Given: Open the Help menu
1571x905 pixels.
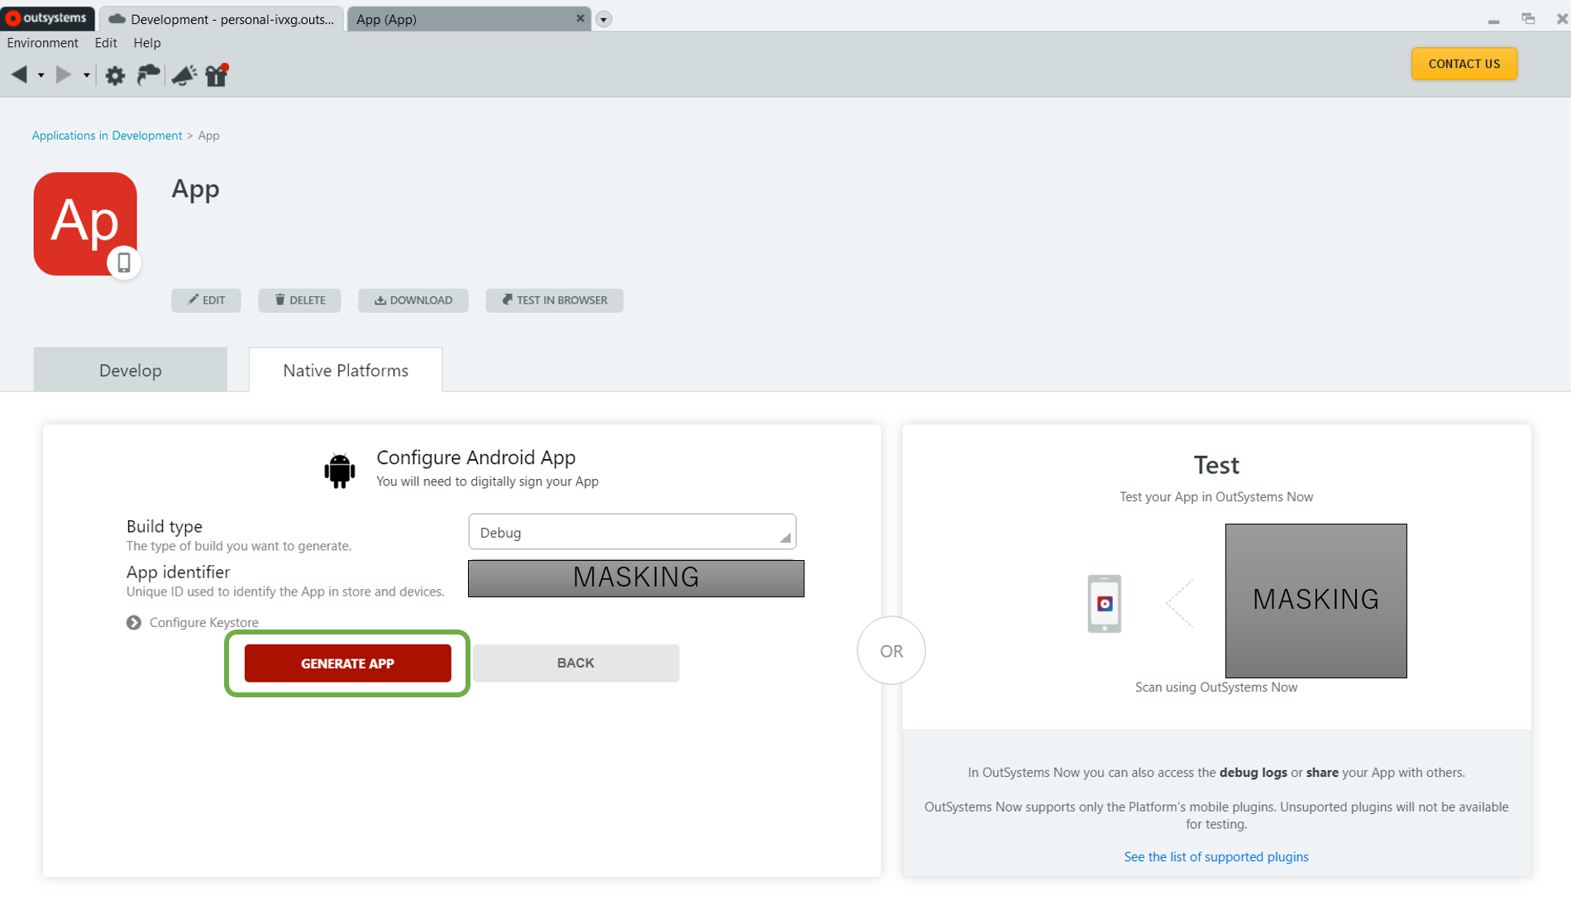Looking at the screenshot, I should tap(146, 43).
